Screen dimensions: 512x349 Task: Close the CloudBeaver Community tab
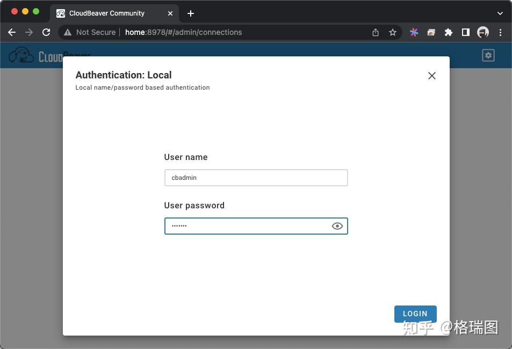(170, 13)
